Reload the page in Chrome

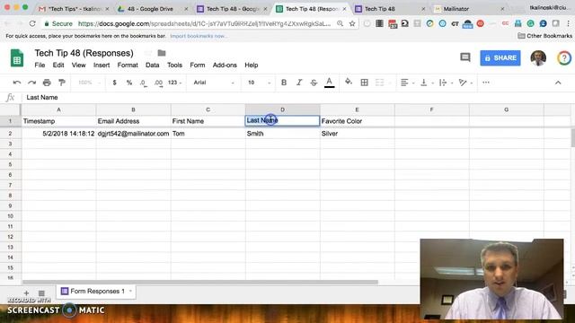(x=32, y=23)
